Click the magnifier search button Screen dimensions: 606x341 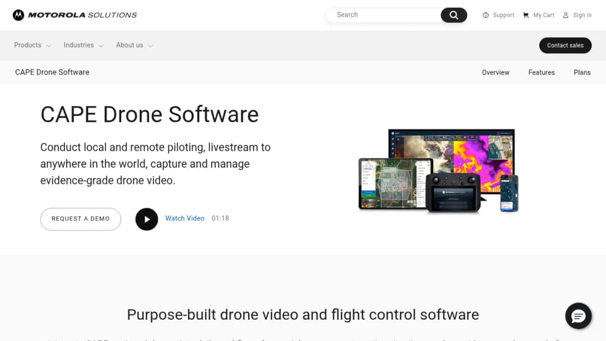pyautogui.click(x=454, y=15)
